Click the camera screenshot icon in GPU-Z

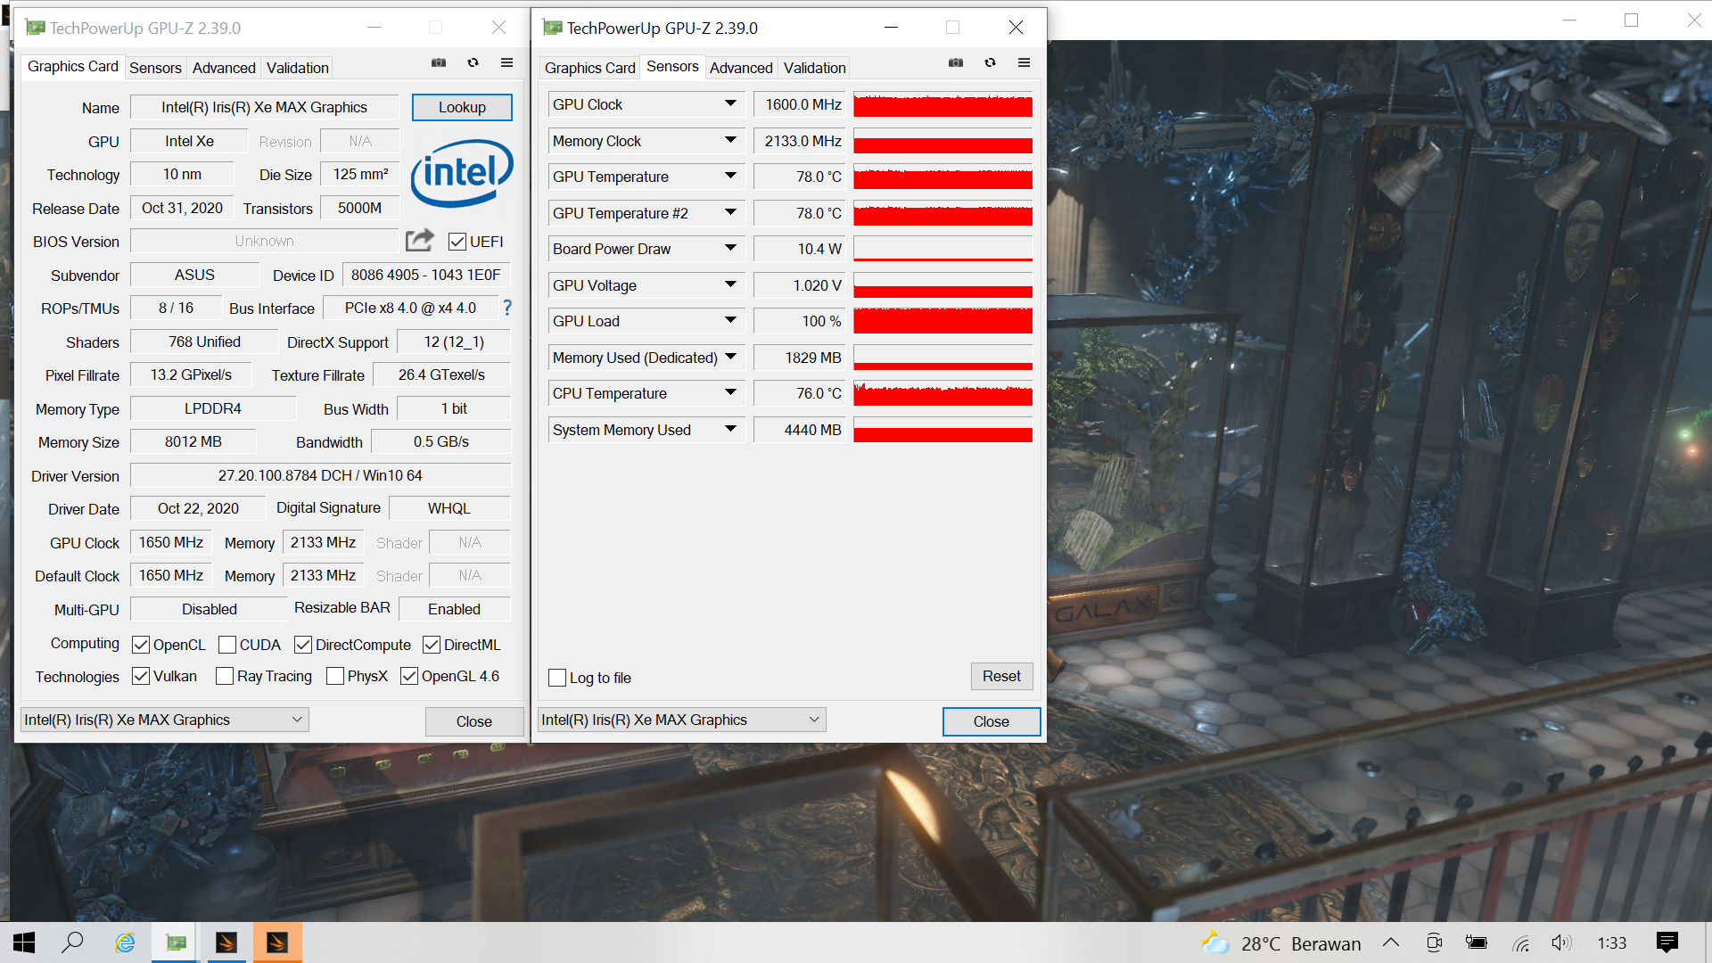[x=439, y=62]
